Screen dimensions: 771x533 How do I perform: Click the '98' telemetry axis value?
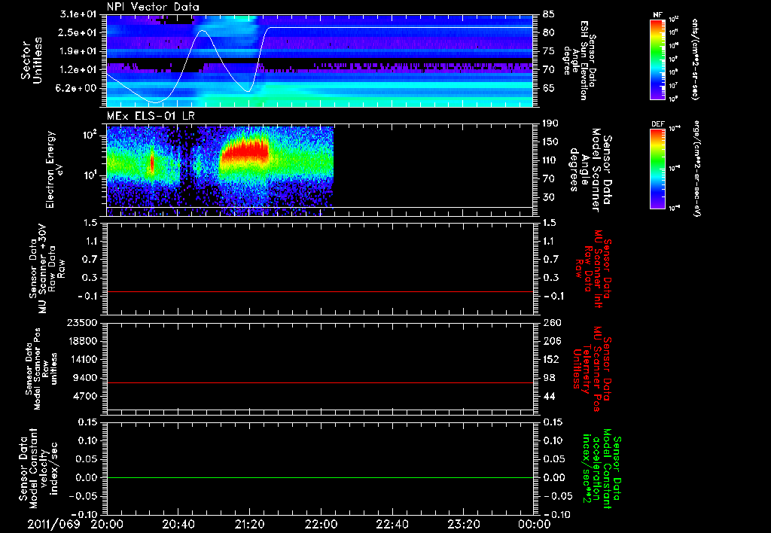pyautogui.click(x=549, y=378)
